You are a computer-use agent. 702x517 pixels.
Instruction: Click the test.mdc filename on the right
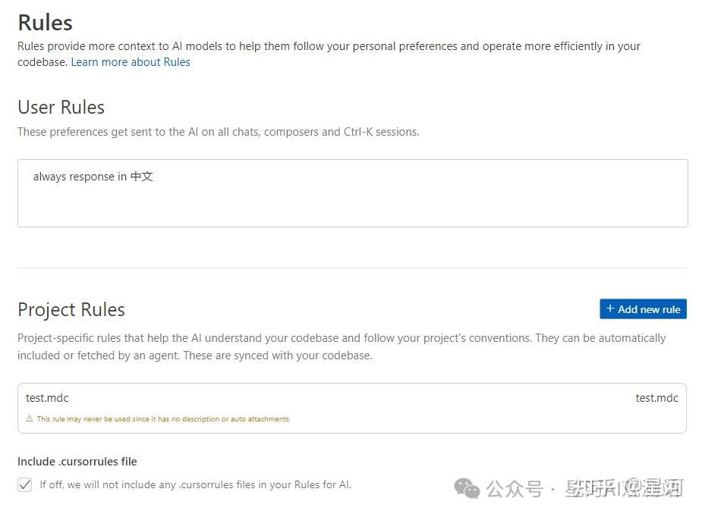click(x=656, y=397)
